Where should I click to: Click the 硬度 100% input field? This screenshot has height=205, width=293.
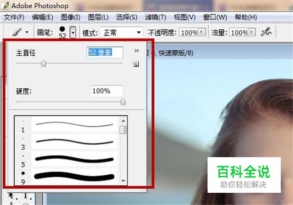click(x=106, y=91)
